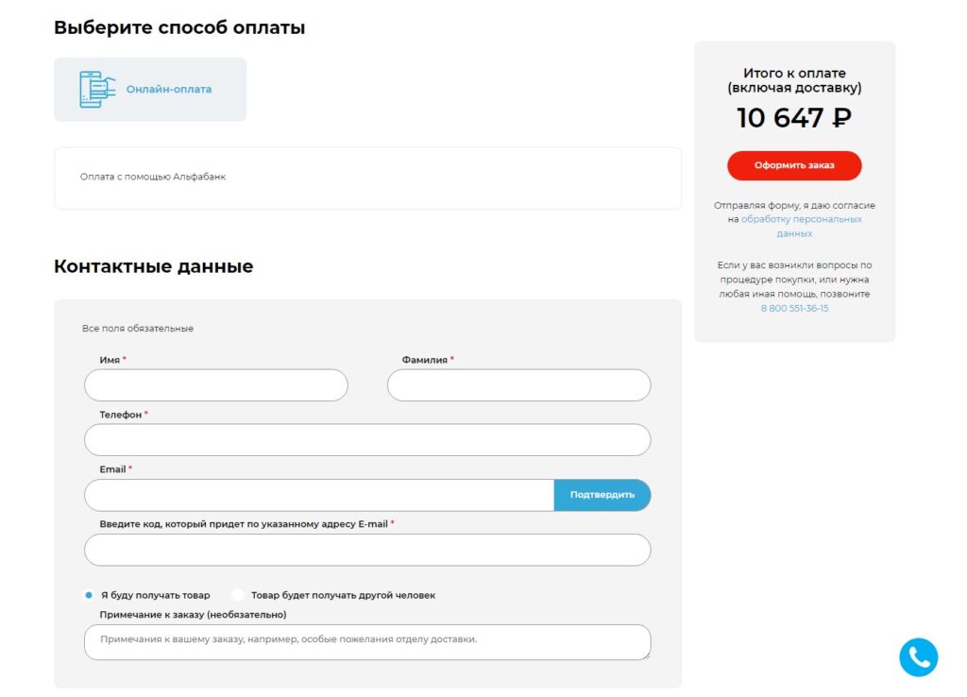Screen dimensions: 967x697
Task: Focus the Email input field
Action: pos(319,495)
